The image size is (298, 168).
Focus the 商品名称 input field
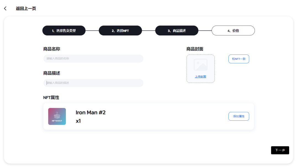pyautogui.click(x=93, y=59)
